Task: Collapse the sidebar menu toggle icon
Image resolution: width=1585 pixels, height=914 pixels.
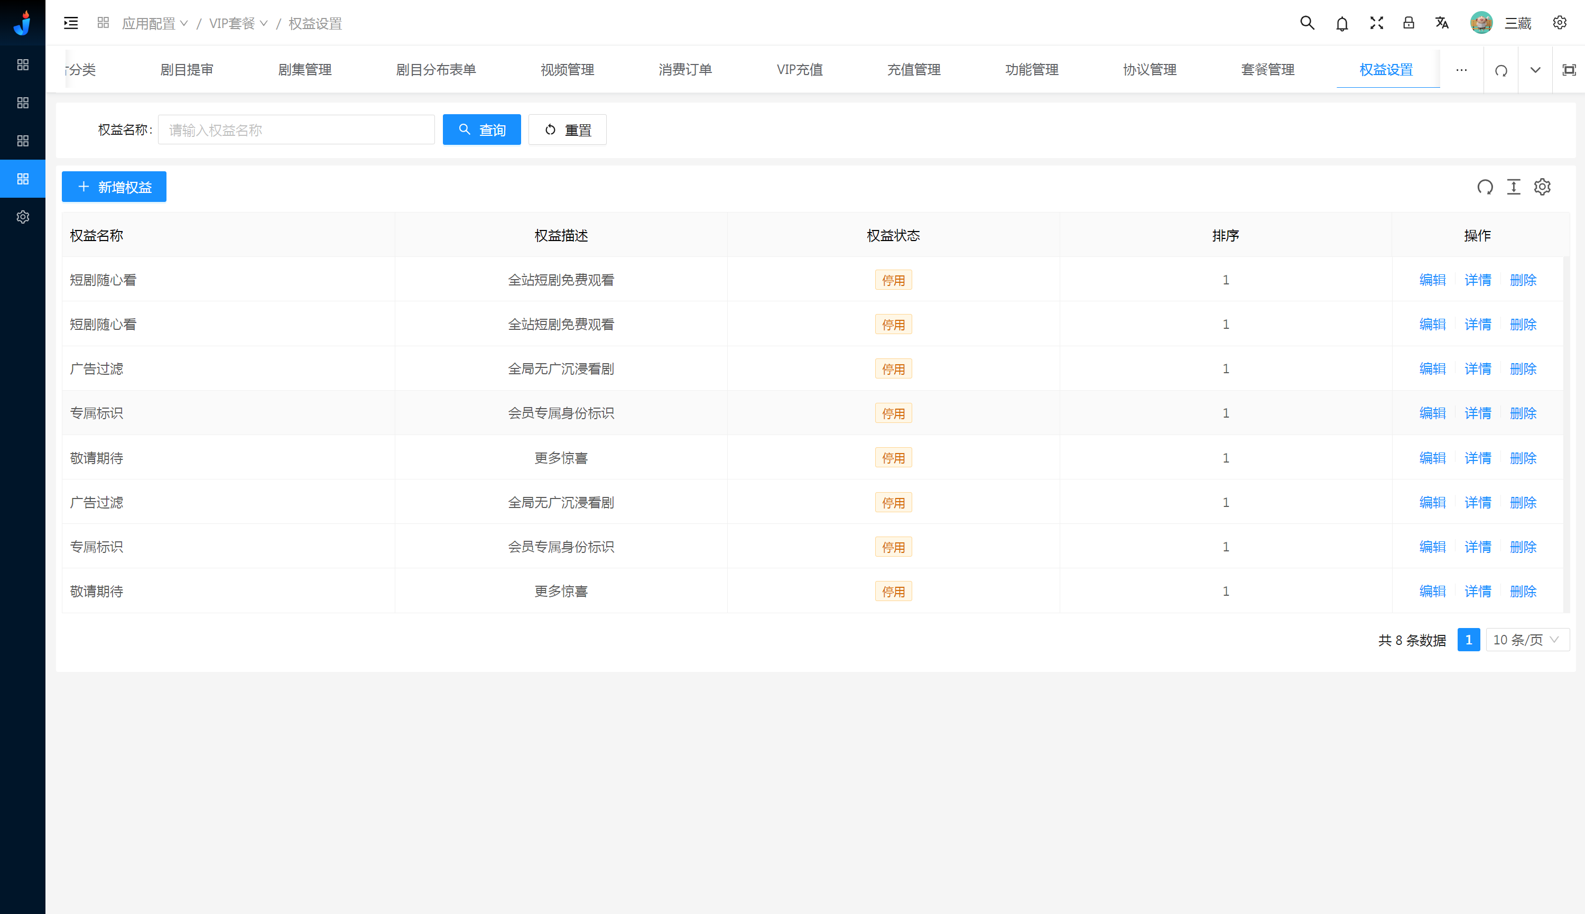Action: pyautogui.click(x=71, y=23)
